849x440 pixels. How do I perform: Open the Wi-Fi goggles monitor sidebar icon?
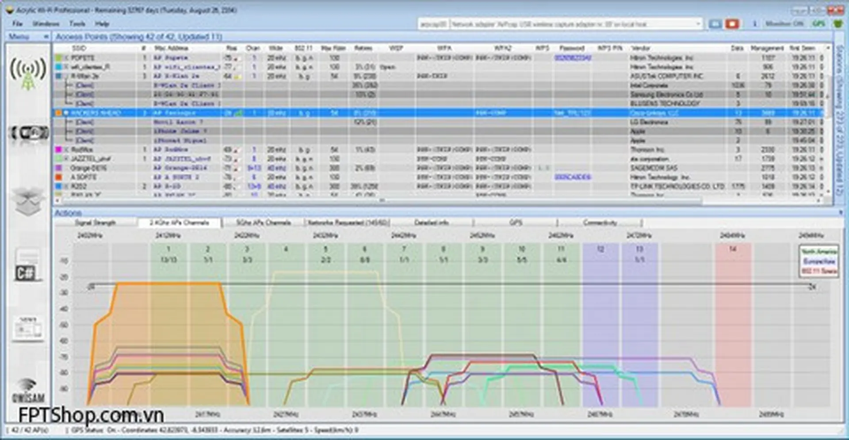tap(29, 132)
